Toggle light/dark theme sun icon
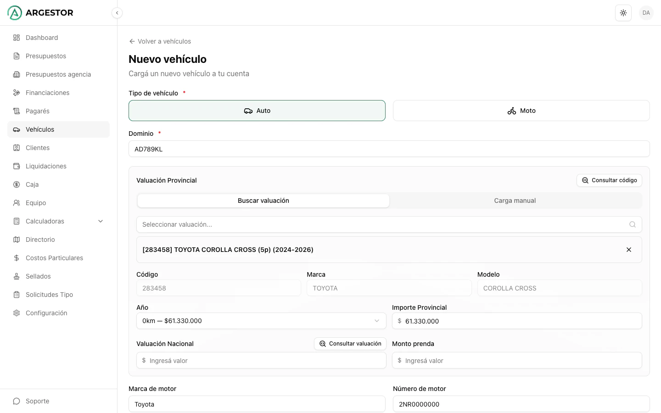The height and width of the screenshot is (413, 661). [623, 13]
